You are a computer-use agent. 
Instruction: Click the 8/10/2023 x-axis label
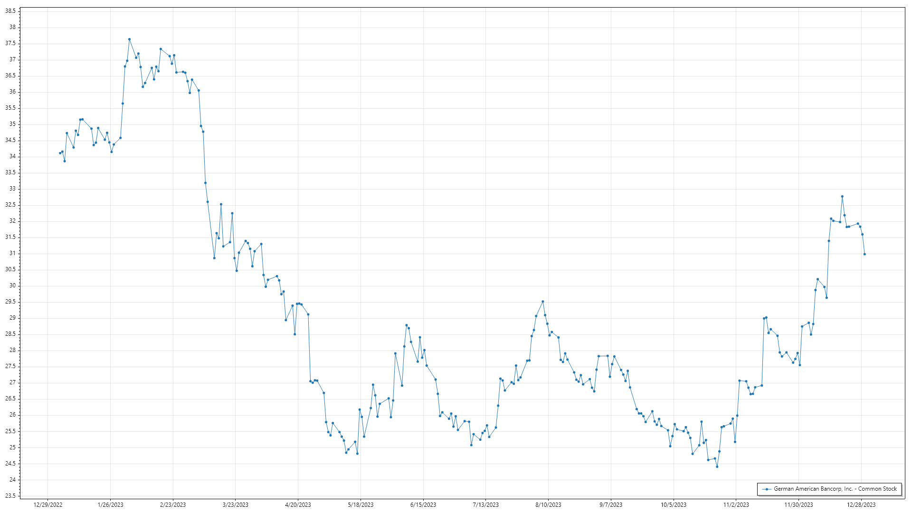pyautogui.click(x=548, y=504)
